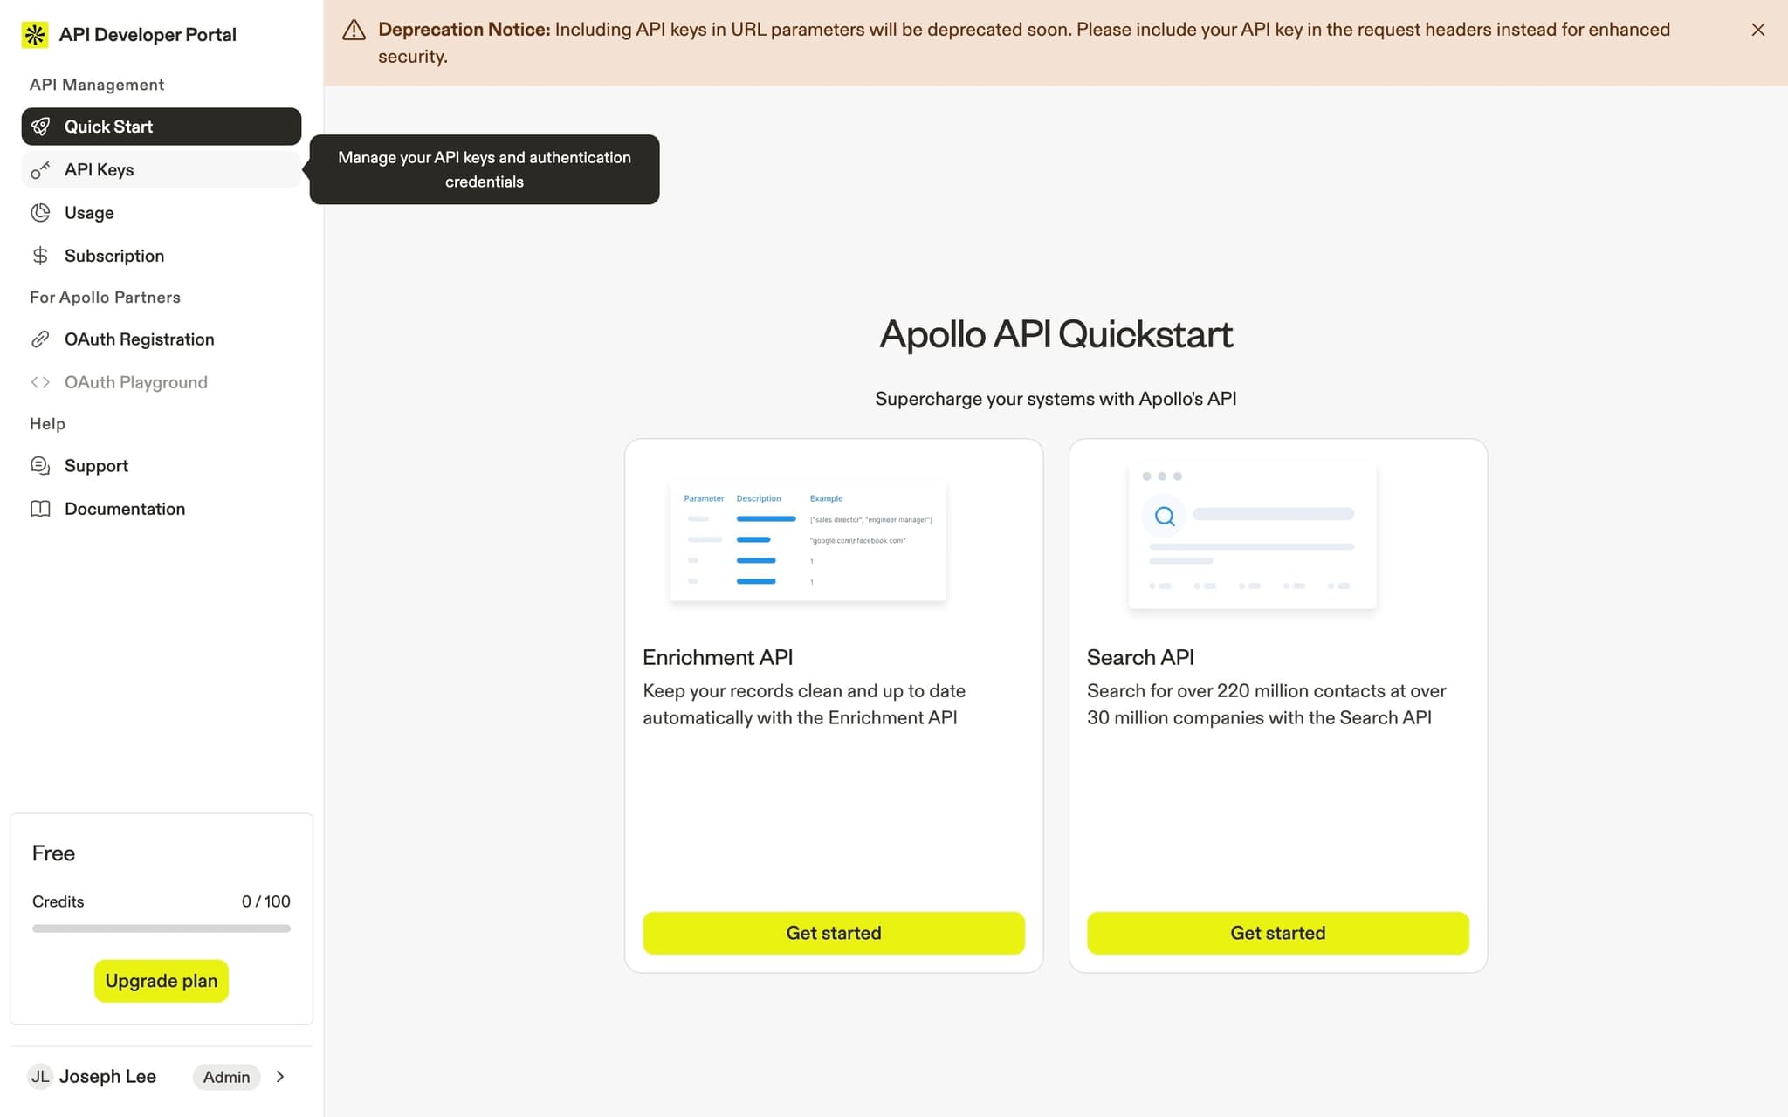
Task: Expand the user profile chevron
Action: point(280,1077)
